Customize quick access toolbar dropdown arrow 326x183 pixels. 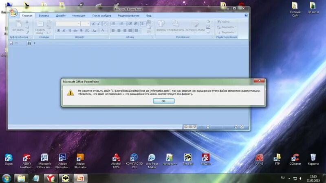(35, 43)
